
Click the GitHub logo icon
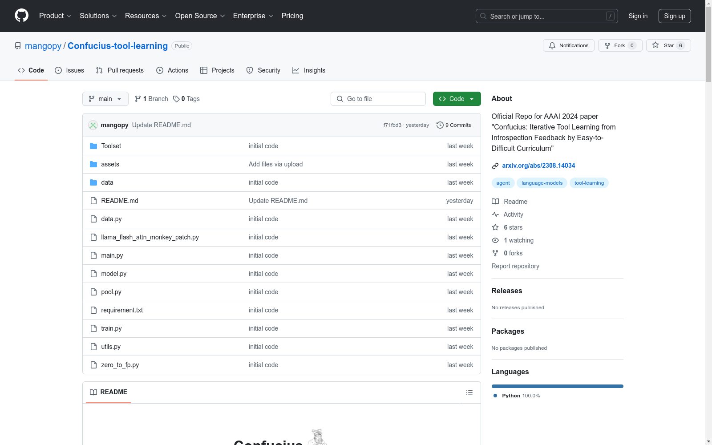click(21, 16)
